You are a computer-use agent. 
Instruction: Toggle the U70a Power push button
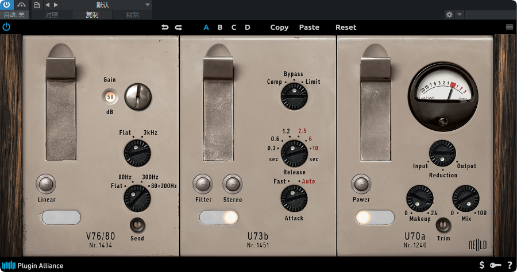click(361, 184)
